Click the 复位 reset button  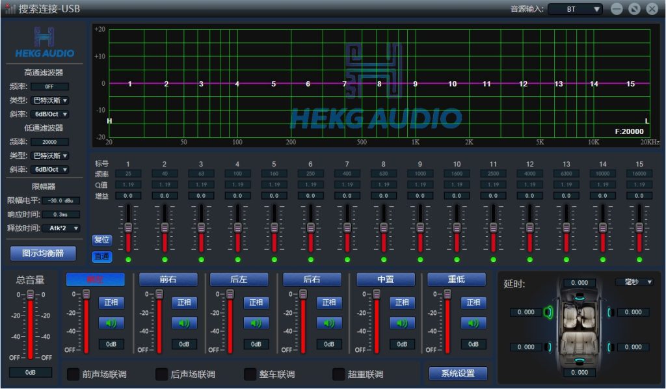tap(102, 240)
